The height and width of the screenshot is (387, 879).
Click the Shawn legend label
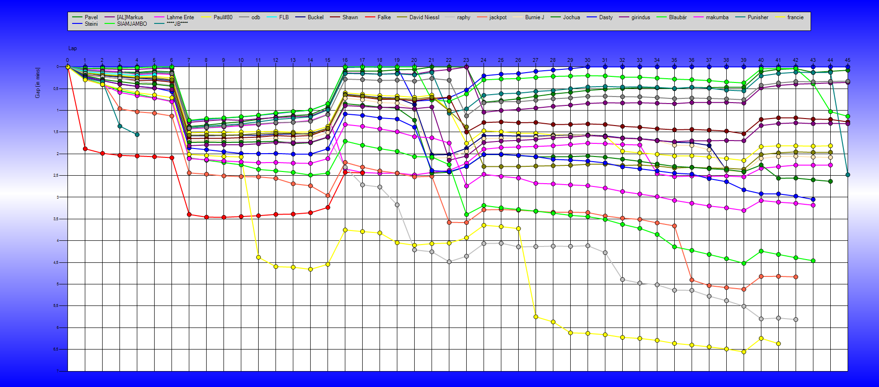pos(350,17)
